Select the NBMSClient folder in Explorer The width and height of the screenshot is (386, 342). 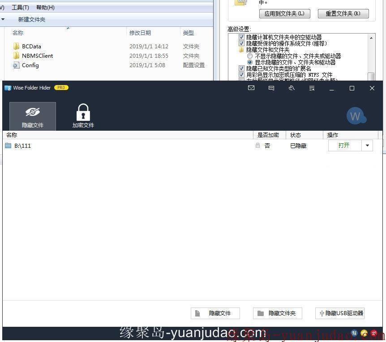tap(38, 56)
